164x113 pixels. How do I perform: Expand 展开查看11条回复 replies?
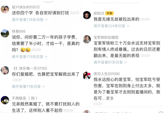coord(28,86)
